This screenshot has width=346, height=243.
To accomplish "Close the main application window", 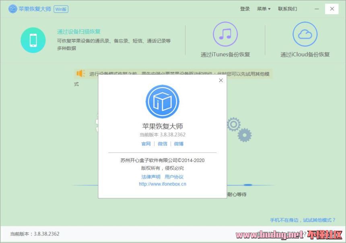I will click(x=332, y=9).
